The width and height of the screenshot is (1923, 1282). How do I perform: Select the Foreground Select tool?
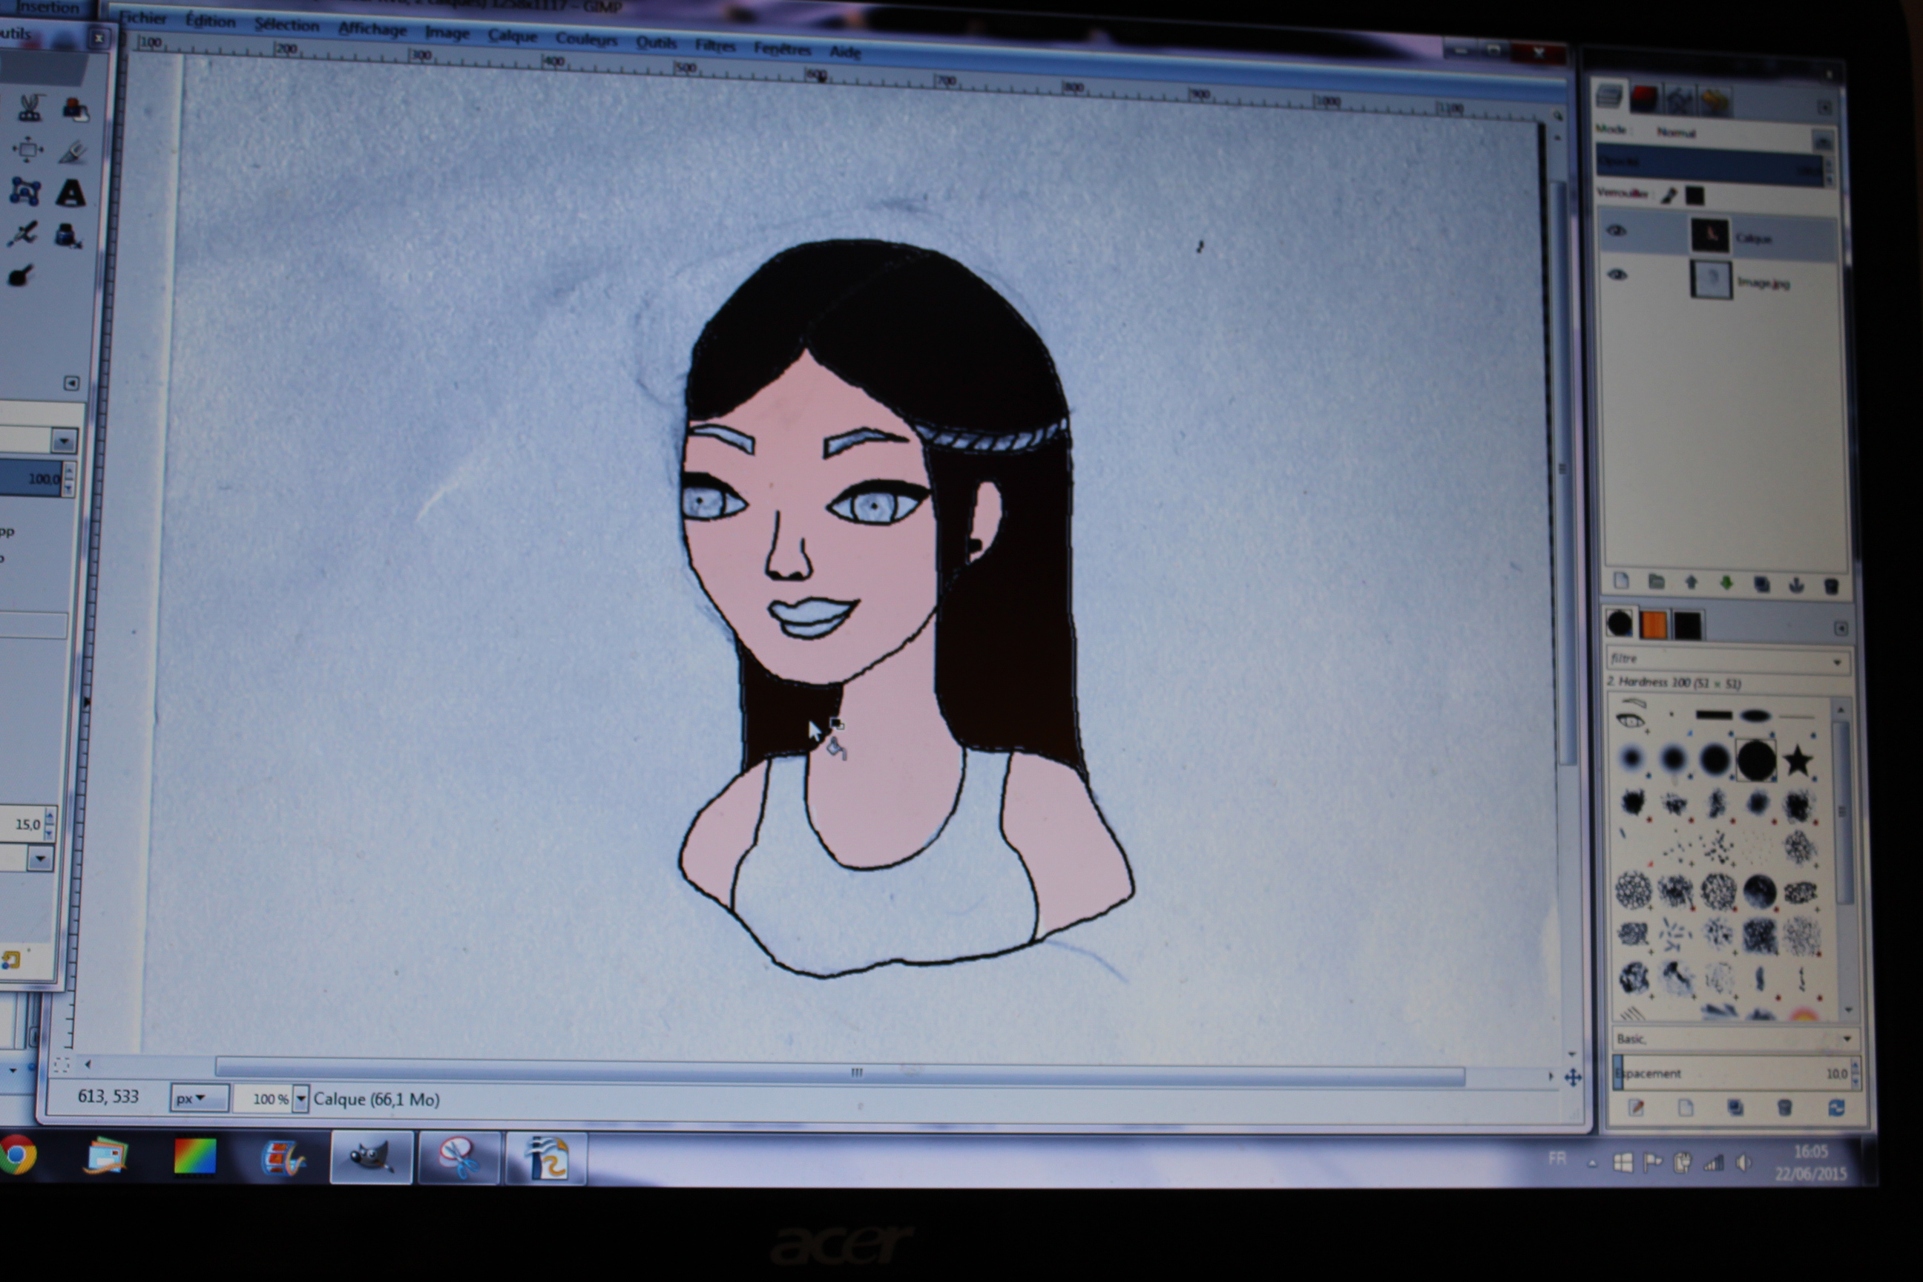pos(75,110)
